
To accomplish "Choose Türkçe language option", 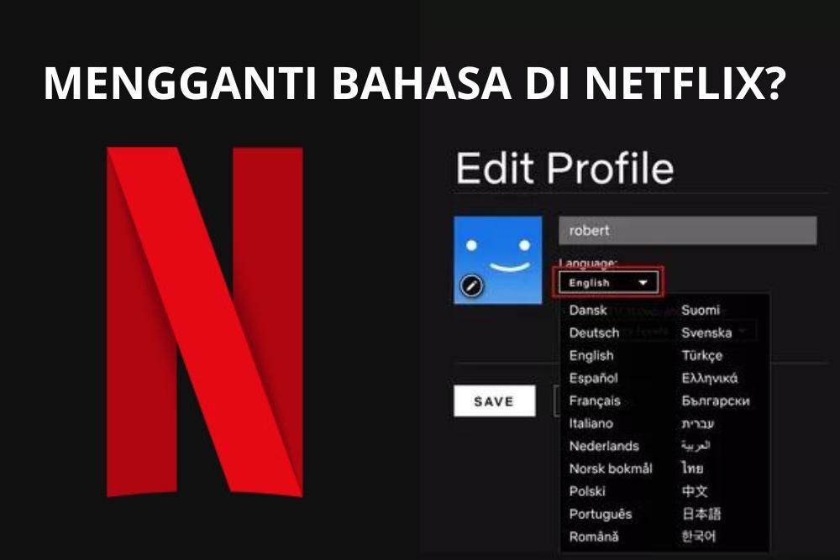I will click(x=701, y=356).
